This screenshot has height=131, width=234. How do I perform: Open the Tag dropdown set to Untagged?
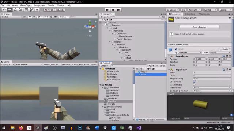coord(189,52)
